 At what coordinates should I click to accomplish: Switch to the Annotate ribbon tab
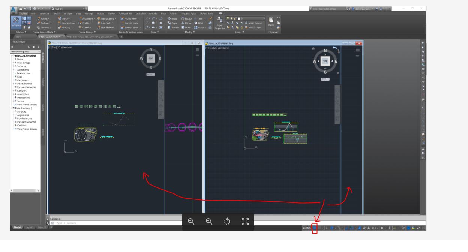coord(45,13)
